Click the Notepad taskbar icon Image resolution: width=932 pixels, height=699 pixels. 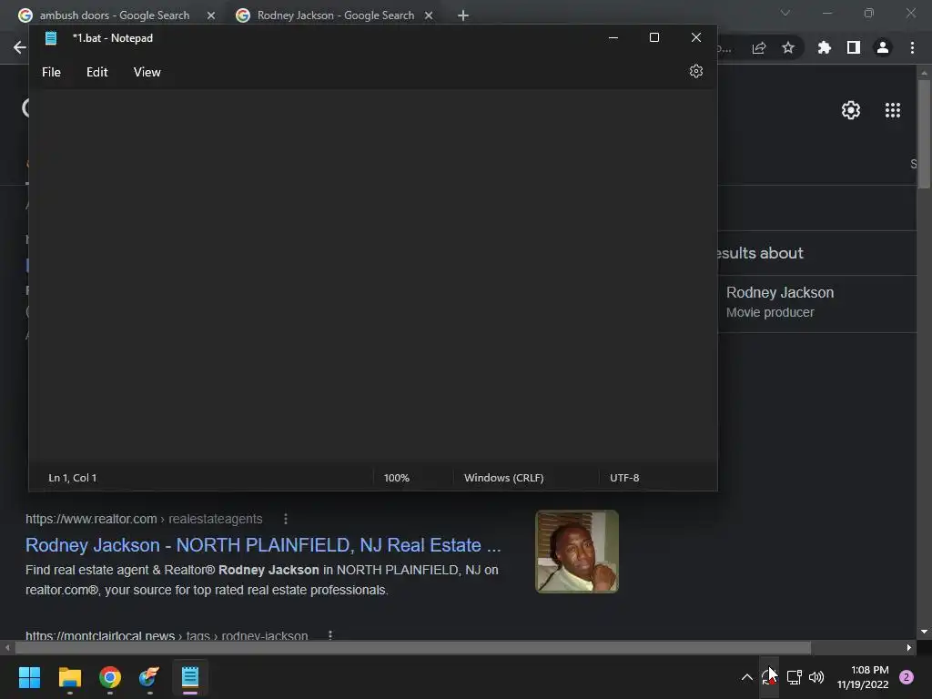pos(189,677)
